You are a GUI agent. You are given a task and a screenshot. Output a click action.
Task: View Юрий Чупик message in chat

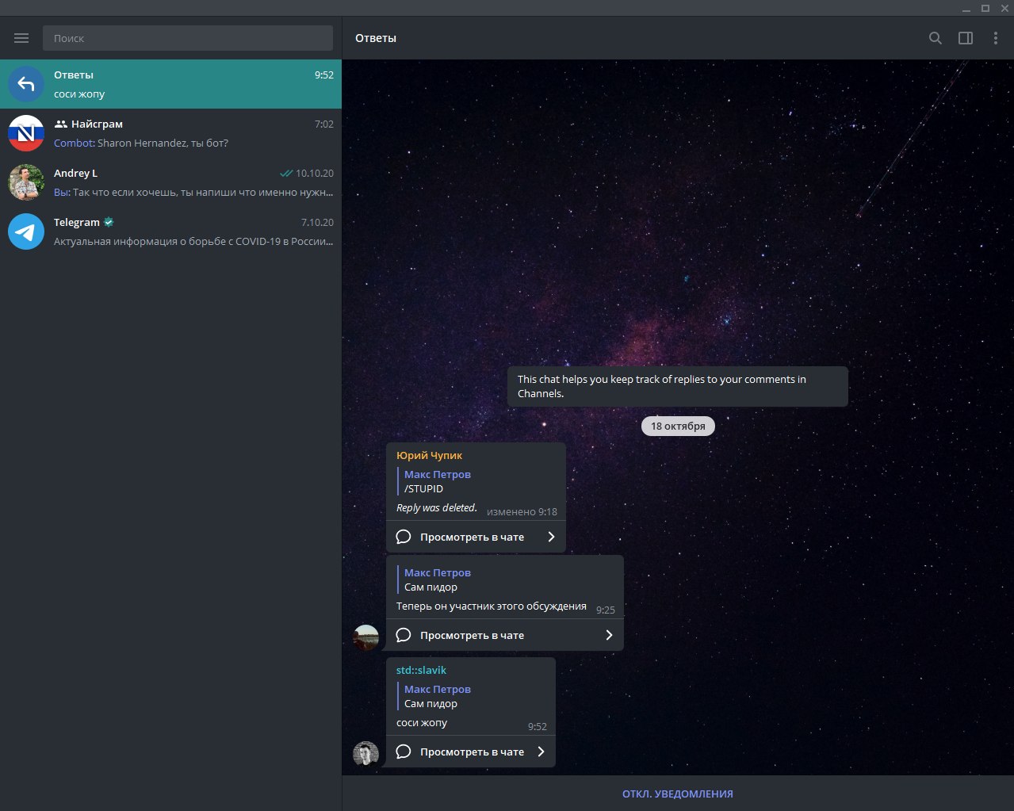click(476, 537)
